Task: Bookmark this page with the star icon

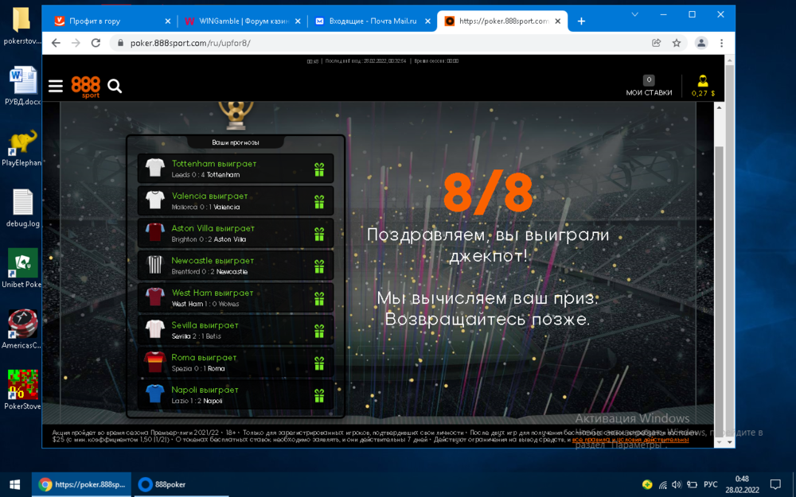Action: [x=677, y=43]
